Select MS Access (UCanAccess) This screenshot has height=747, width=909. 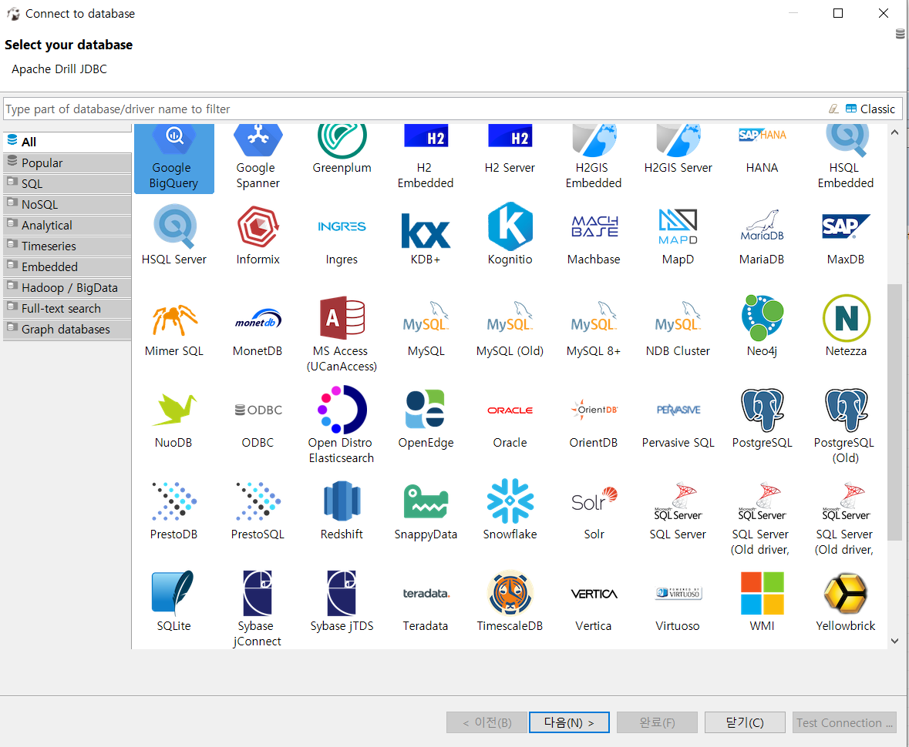click(x=342, y=334)
